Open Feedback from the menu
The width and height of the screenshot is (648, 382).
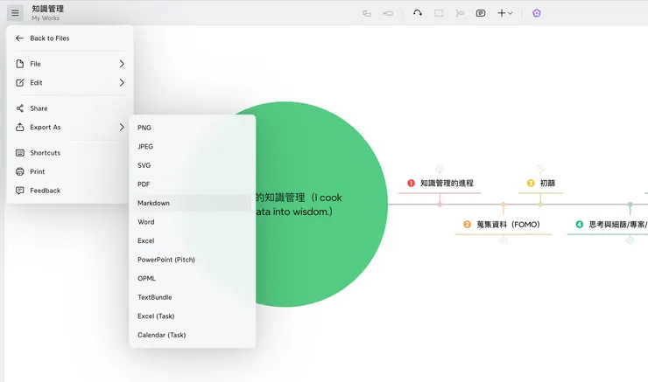coord(70,191)
